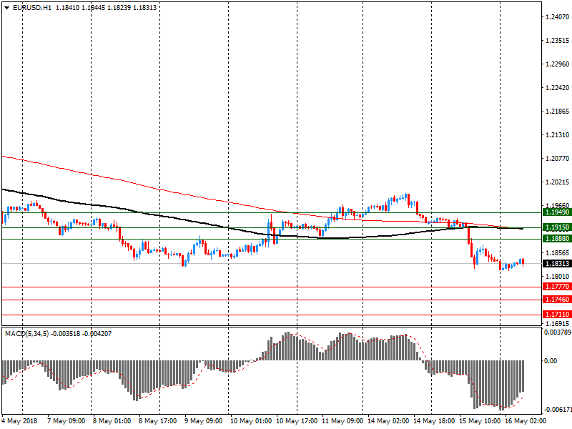
Task: Click the 1.19490 green resistance level label
Action: coord(557,212)
